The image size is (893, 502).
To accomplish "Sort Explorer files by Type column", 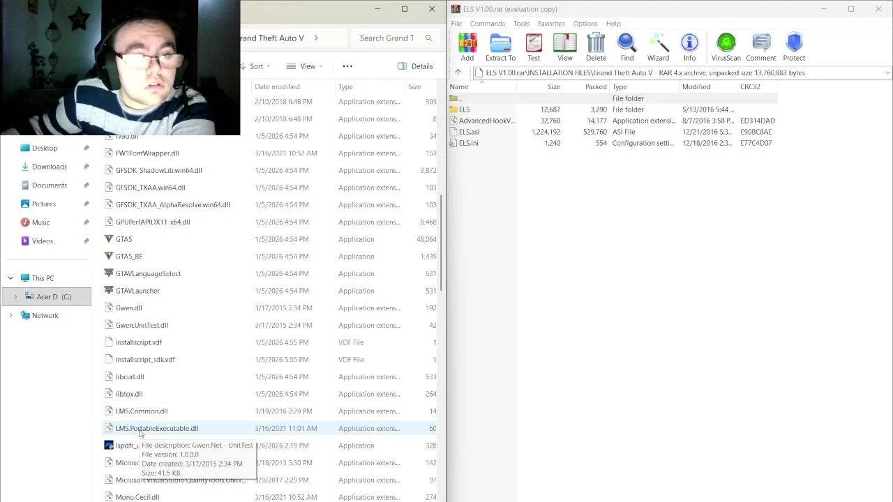I will click(345, 87).
